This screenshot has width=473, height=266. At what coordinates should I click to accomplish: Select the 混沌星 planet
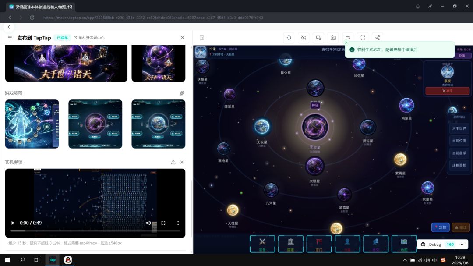click(368, 127)
